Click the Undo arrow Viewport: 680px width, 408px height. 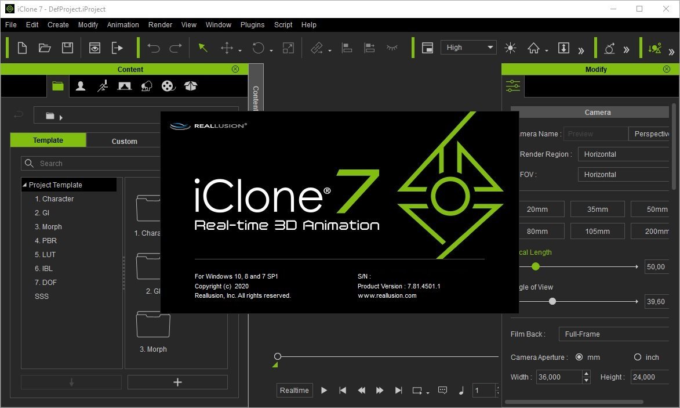(x=154, y=48)
